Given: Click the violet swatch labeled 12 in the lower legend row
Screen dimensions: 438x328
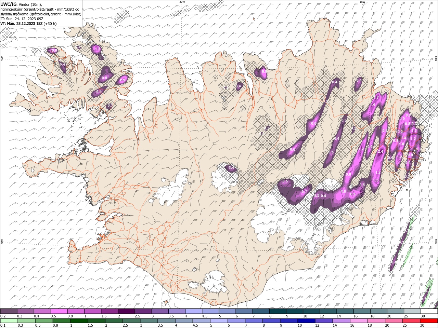Looking at the screenshot, I should (324, 321).
